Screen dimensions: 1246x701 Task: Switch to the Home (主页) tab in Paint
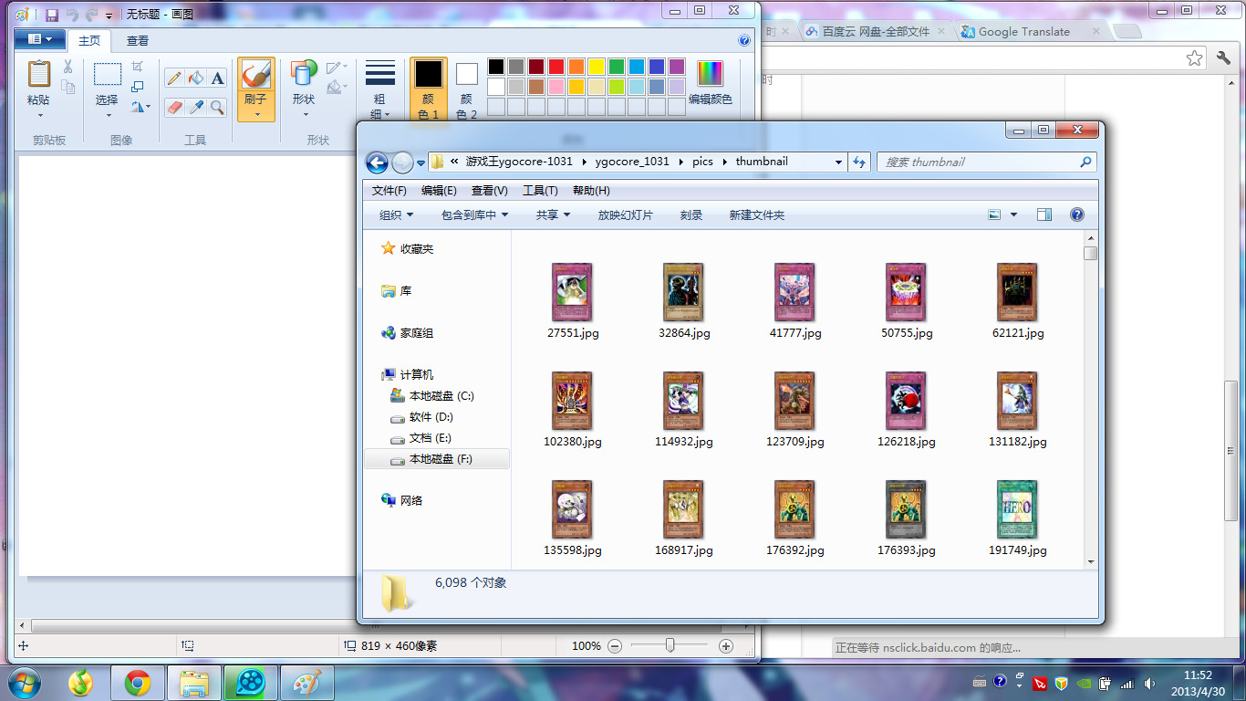click(x=89, y=41)
